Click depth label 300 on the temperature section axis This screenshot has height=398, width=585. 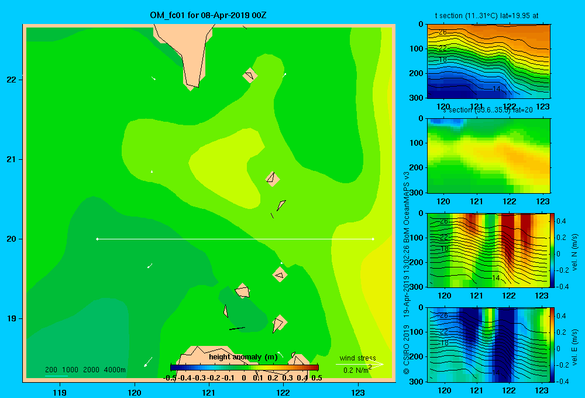[x=417, y=98]
